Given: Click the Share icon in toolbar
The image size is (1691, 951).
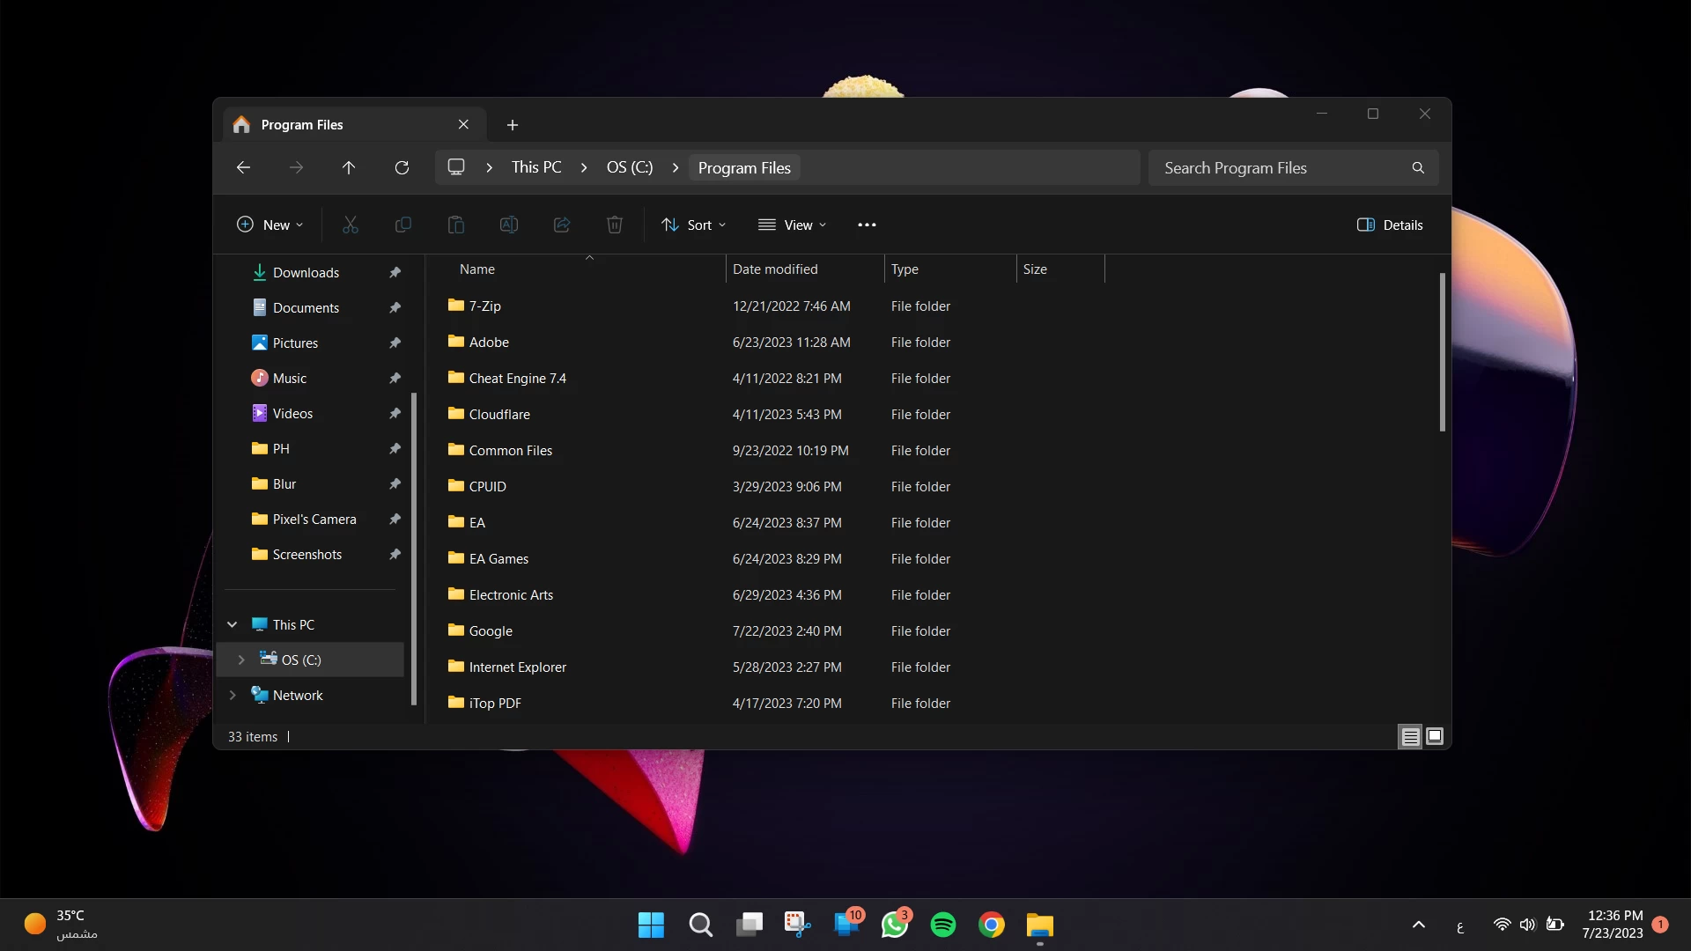Looking at the screenshot, I should (561, 225).
